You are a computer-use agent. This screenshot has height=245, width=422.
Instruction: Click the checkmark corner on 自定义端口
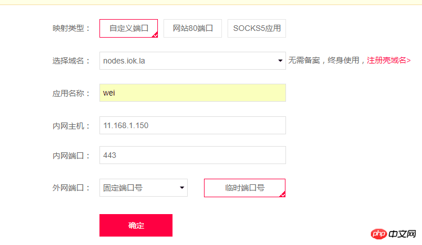pos(155,35)
